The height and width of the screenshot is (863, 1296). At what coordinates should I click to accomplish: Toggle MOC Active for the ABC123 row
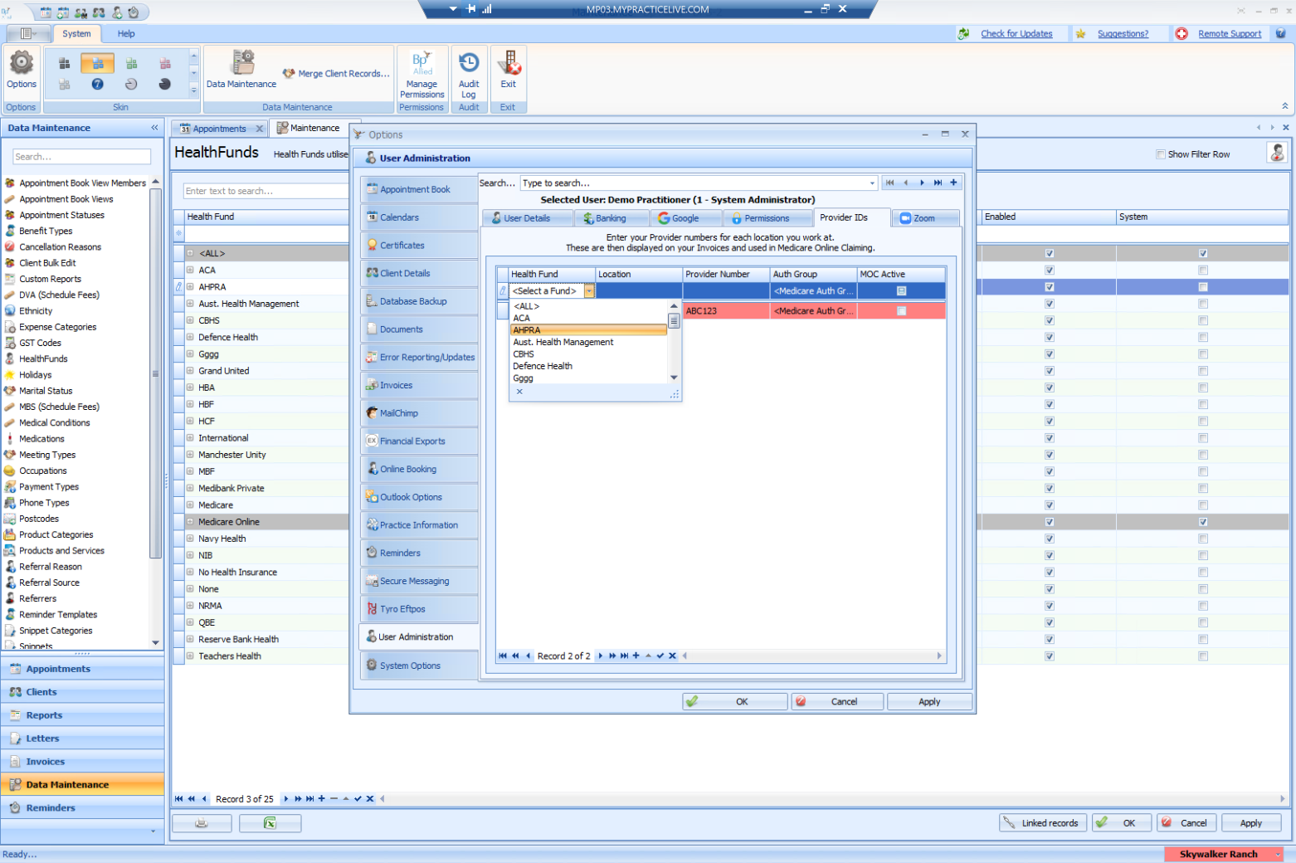click(x=900, y=310)
